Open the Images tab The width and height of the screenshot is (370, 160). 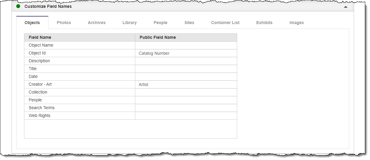tap(296, 23)
